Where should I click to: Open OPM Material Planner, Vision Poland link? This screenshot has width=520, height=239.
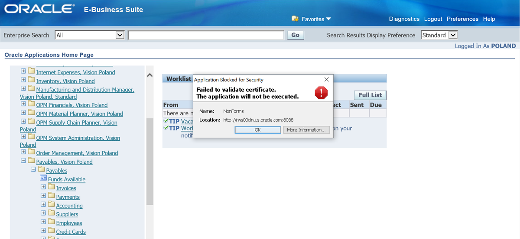(x=79, y=114)
